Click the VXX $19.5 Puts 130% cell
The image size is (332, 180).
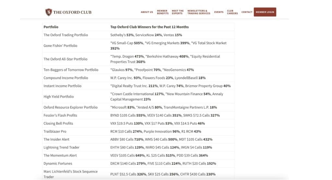click(172, 123)
